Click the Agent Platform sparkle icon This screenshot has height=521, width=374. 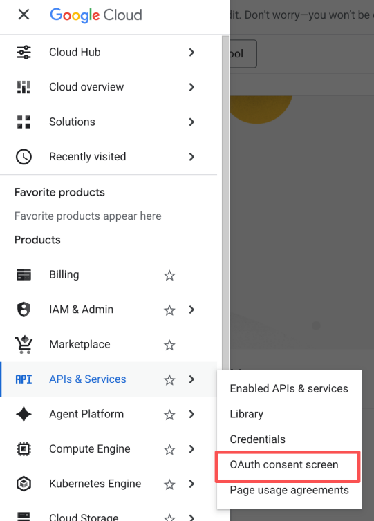(x=24, y=414)
